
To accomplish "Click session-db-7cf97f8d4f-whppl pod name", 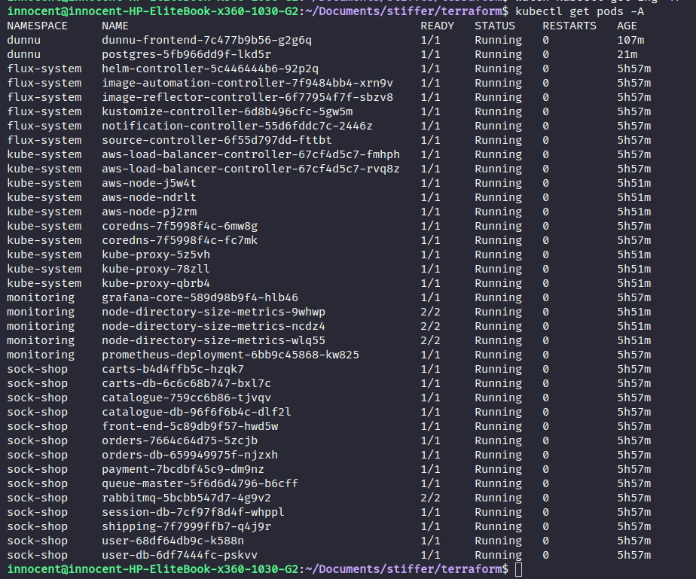I will click(193, 512).
